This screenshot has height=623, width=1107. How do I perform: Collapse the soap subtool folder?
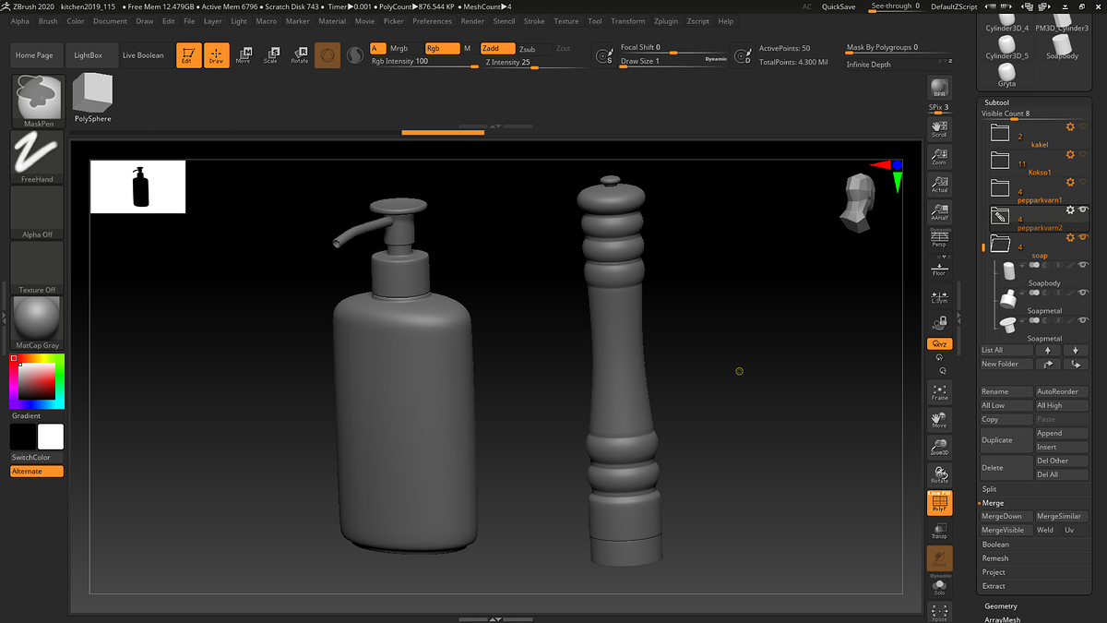coord(999,244)
